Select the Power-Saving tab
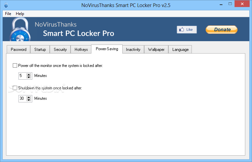Screen dimensions: 252x162 pyautogui.click(x=107, y=49)
